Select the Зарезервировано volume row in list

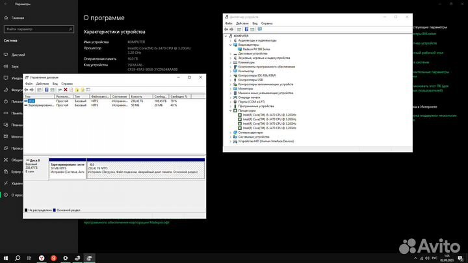pyautogui.click(x=114, y=105)
